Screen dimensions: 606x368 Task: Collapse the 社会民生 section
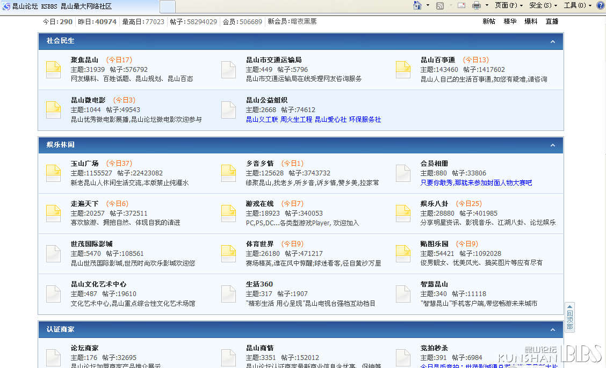pos(553,42)
